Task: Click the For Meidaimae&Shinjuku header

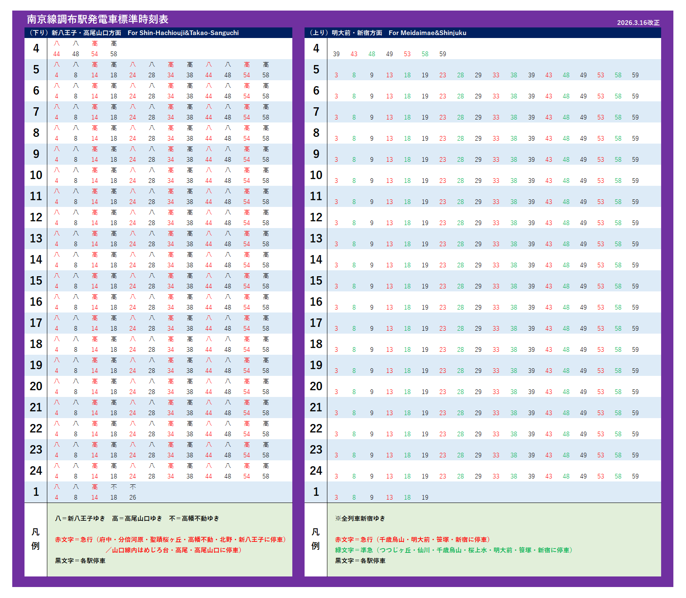Action: pos(427,33)
